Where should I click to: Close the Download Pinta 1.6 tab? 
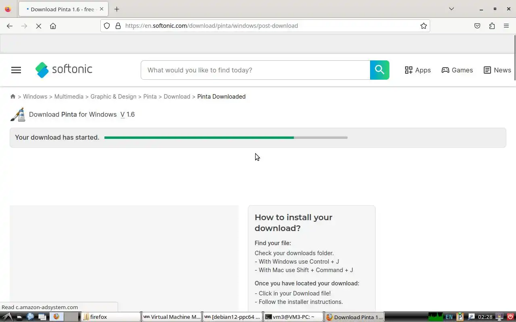point(102,9)
